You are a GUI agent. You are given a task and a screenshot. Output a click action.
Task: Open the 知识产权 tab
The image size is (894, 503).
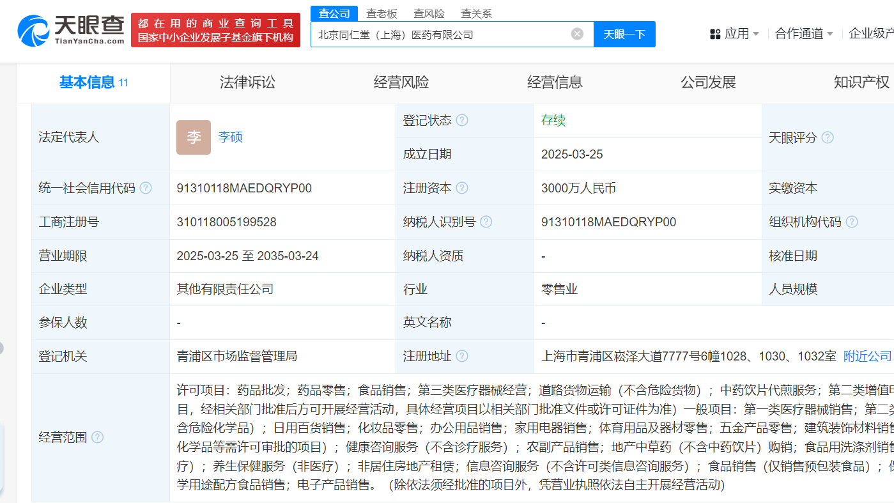[x=861, y=82]
